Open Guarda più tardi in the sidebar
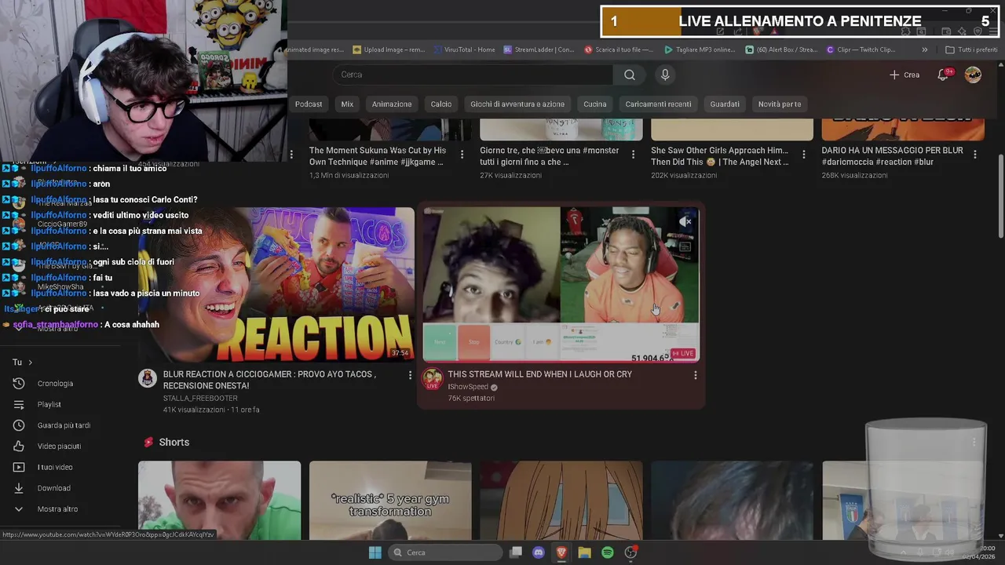The height and width of the screenshot is (565, 1005). pos(64,425)
